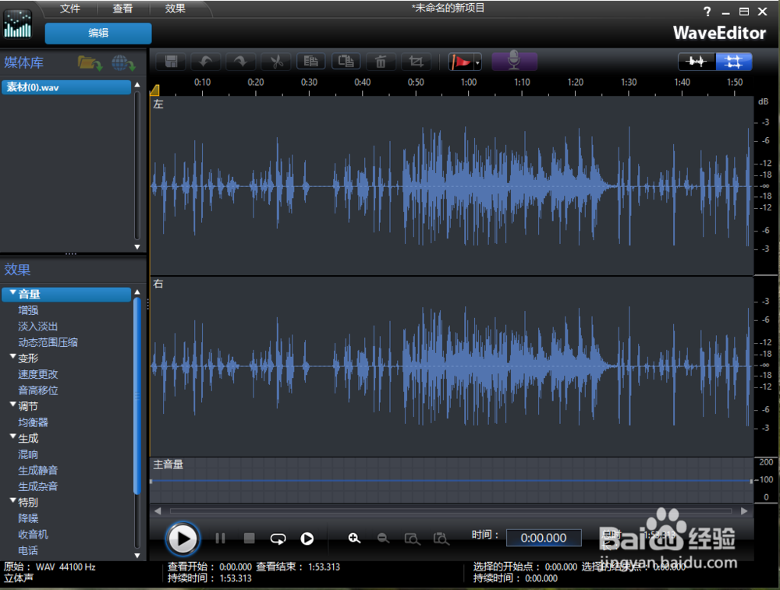Open the help question mark button

coord(707,12)
